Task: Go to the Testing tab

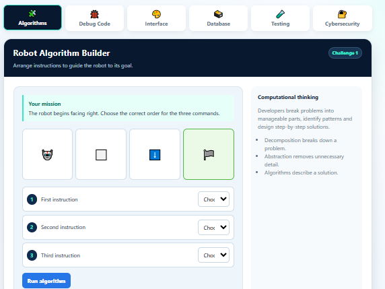Action: (x=280, y=18)
